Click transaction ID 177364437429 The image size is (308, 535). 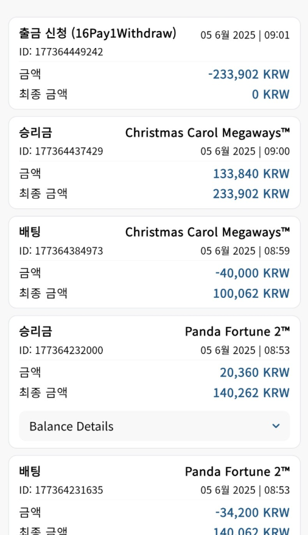pyautogui.click(x=61, y=151)
